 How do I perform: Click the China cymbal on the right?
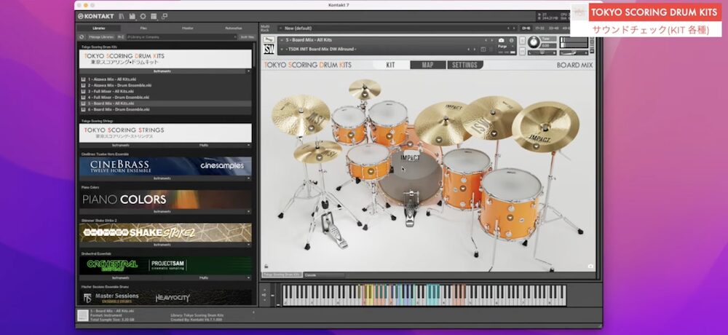click(x=545, y=127)
